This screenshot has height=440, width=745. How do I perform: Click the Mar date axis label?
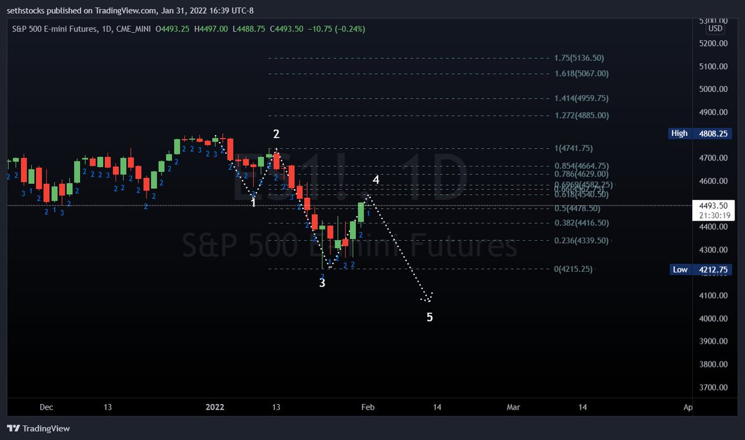(513, 407)
